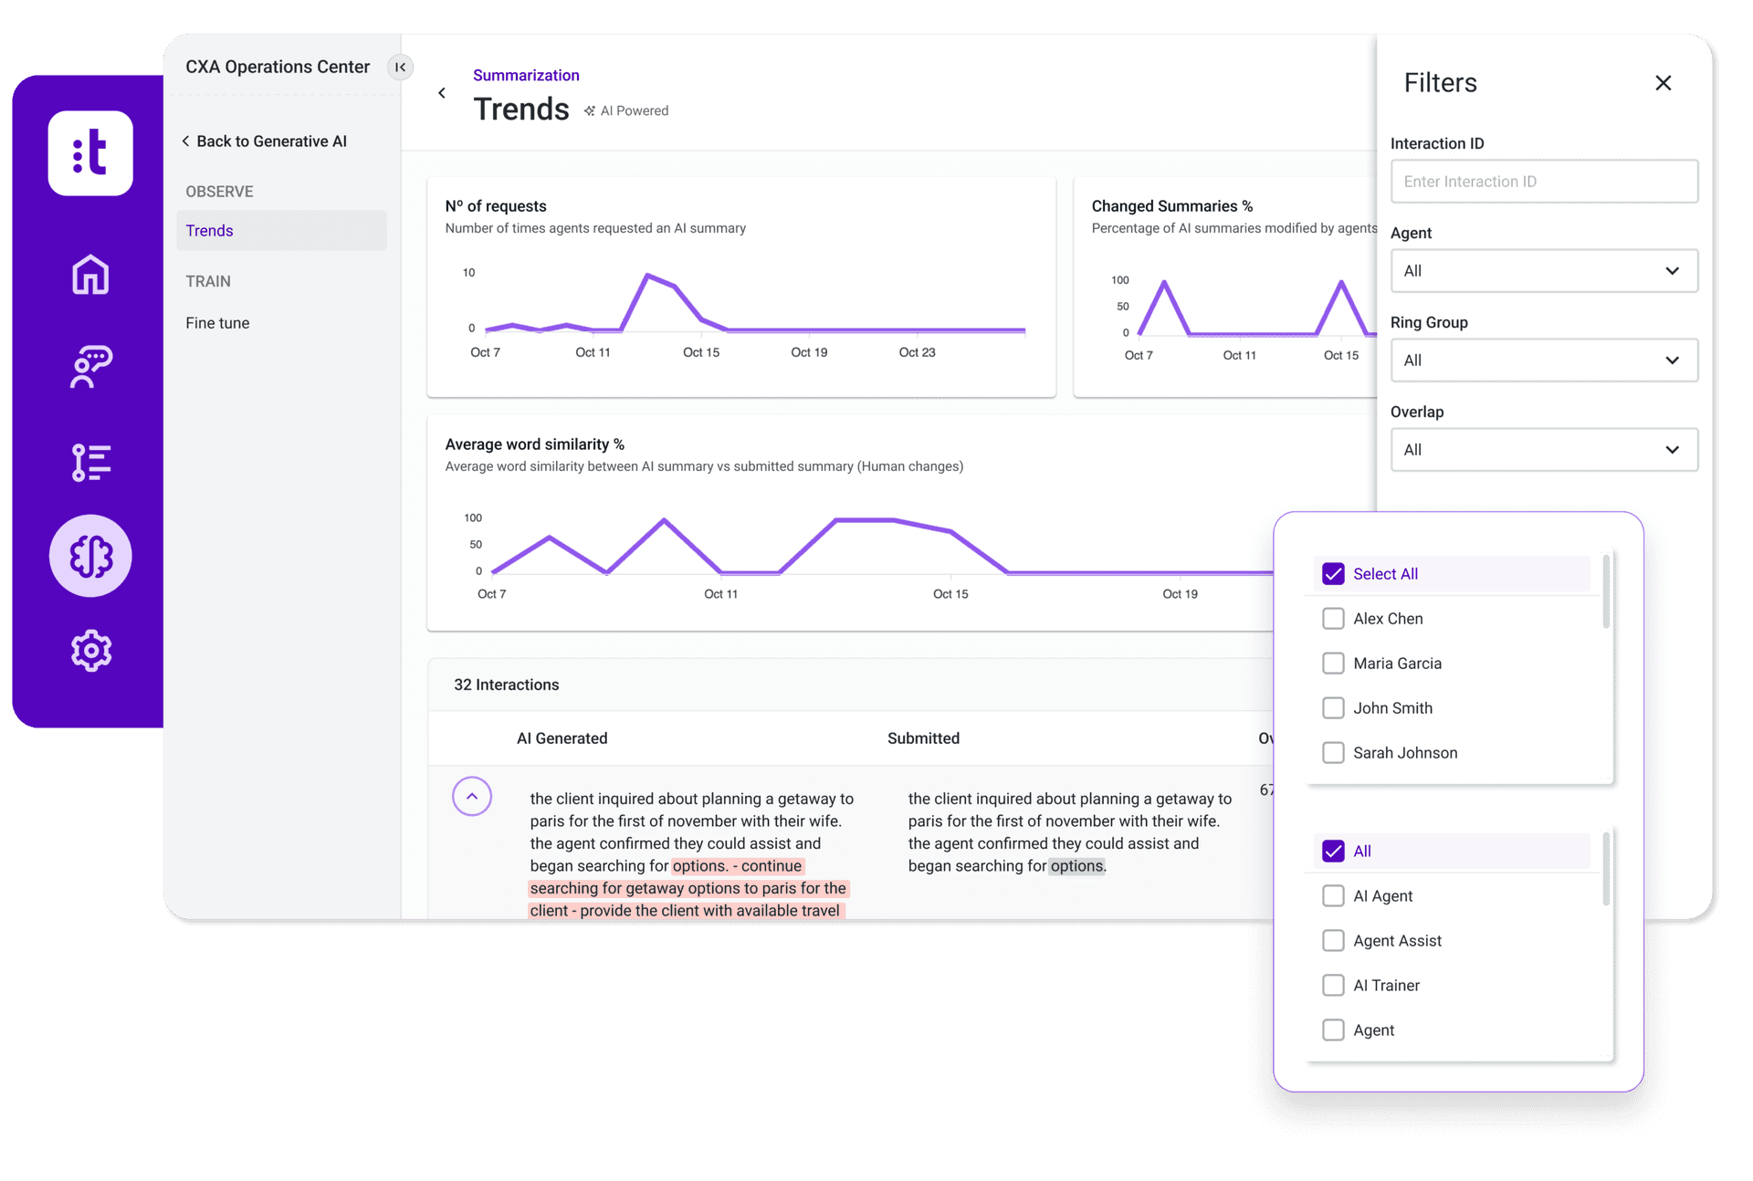The width and height of the screenshot is (1753, 1181).
Task: Open the Overlap filter dropdown
Action: click(1543, 449)
